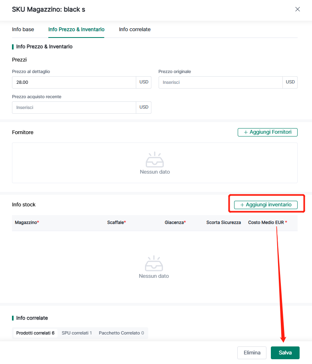The image size is (312, 364).
Task: Select the Info Prezzo & Inventario tab
Action: [76, 30]
